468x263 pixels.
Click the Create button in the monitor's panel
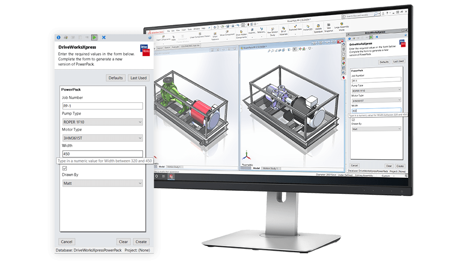(x=400, y=166)
